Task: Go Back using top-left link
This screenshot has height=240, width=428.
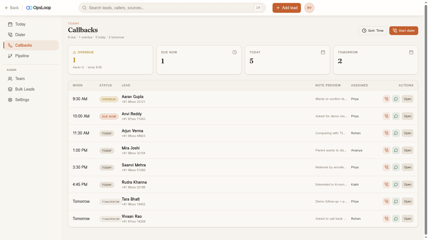Action: tap(12, 8)
